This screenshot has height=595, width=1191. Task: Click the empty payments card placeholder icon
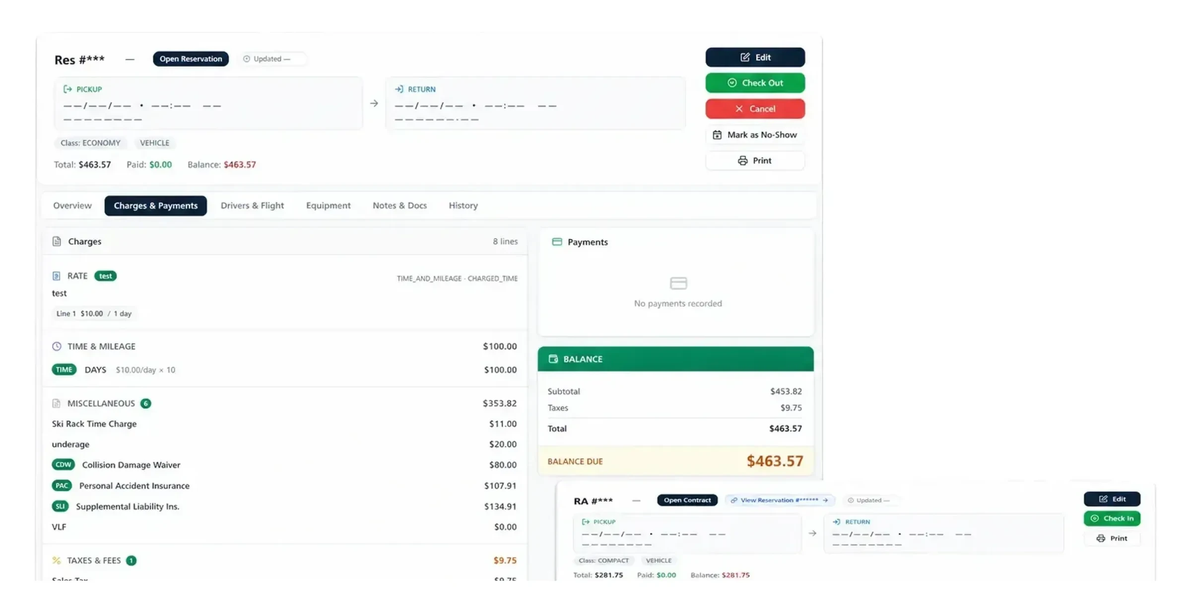click(x=678, y=283)
